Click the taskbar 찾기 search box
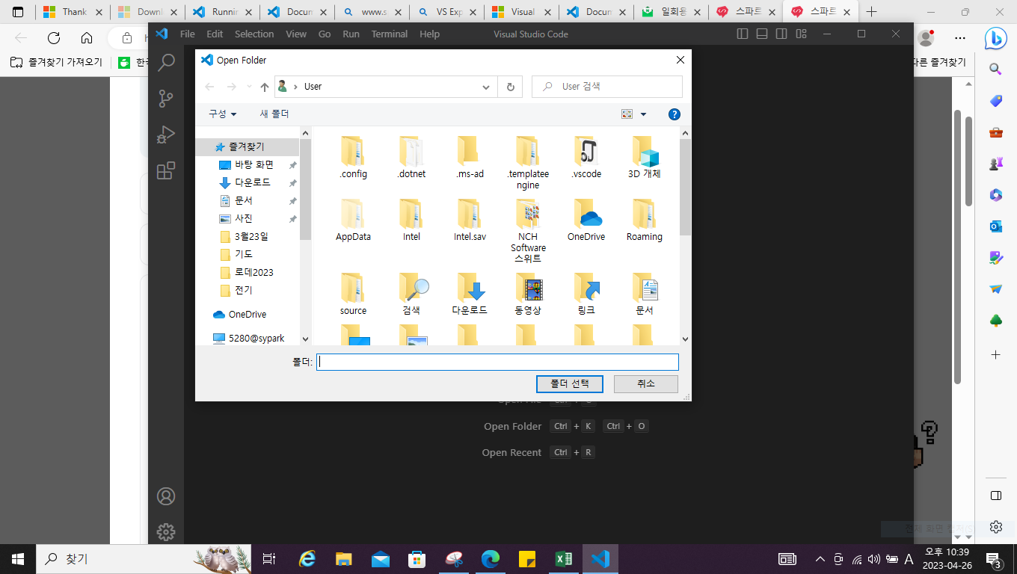The height and width of the screenshot is (574, 1017). (144, 559)
